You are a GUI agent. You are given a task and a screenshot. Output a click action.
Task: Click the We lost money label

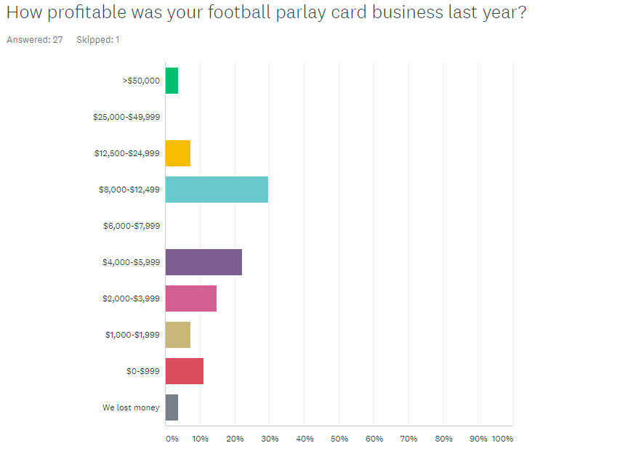coord(132,407)
